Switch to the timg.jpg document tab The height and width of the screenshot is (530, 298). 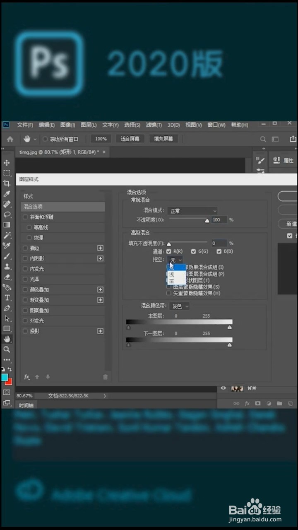(x=59, y=152)
